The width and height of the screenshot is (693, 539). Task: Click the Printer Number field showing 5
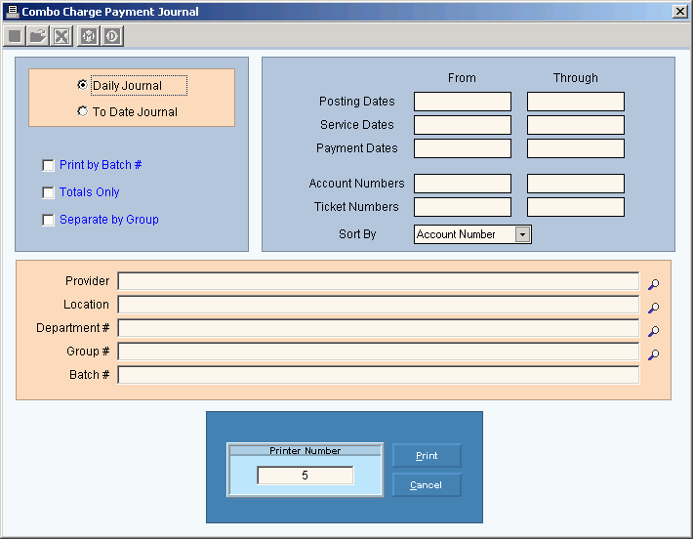click(x=305, y=476)
